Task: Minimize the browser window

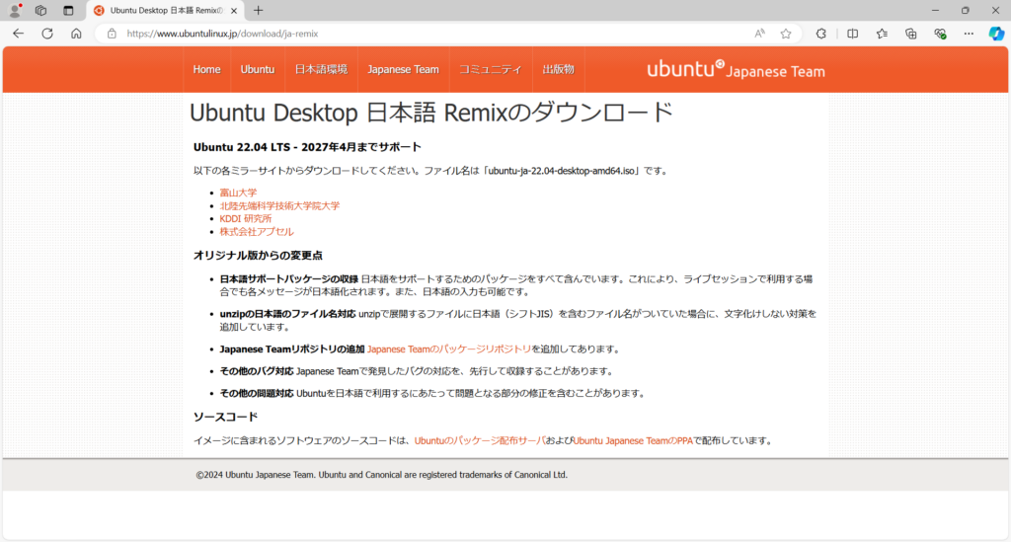Action: [936, 10]
